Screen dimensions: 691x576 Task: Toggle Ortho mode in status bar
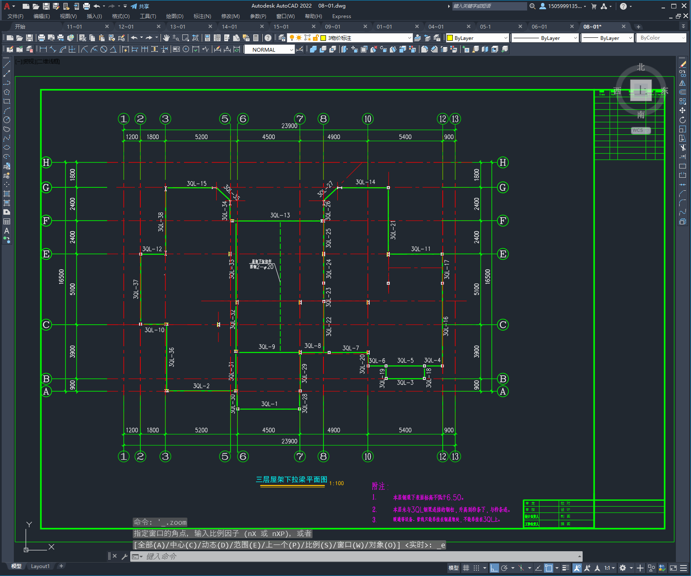pyautogui.click(x=494, y=568)
